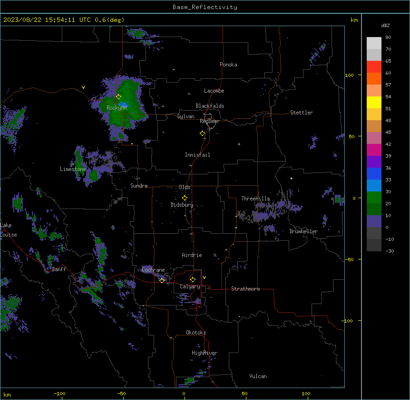Image resolution: width=410 pixels, height=400 pixels.
Task: Click the yellow diamond marker above Didsbury
Action: click(x=185, y=198)
